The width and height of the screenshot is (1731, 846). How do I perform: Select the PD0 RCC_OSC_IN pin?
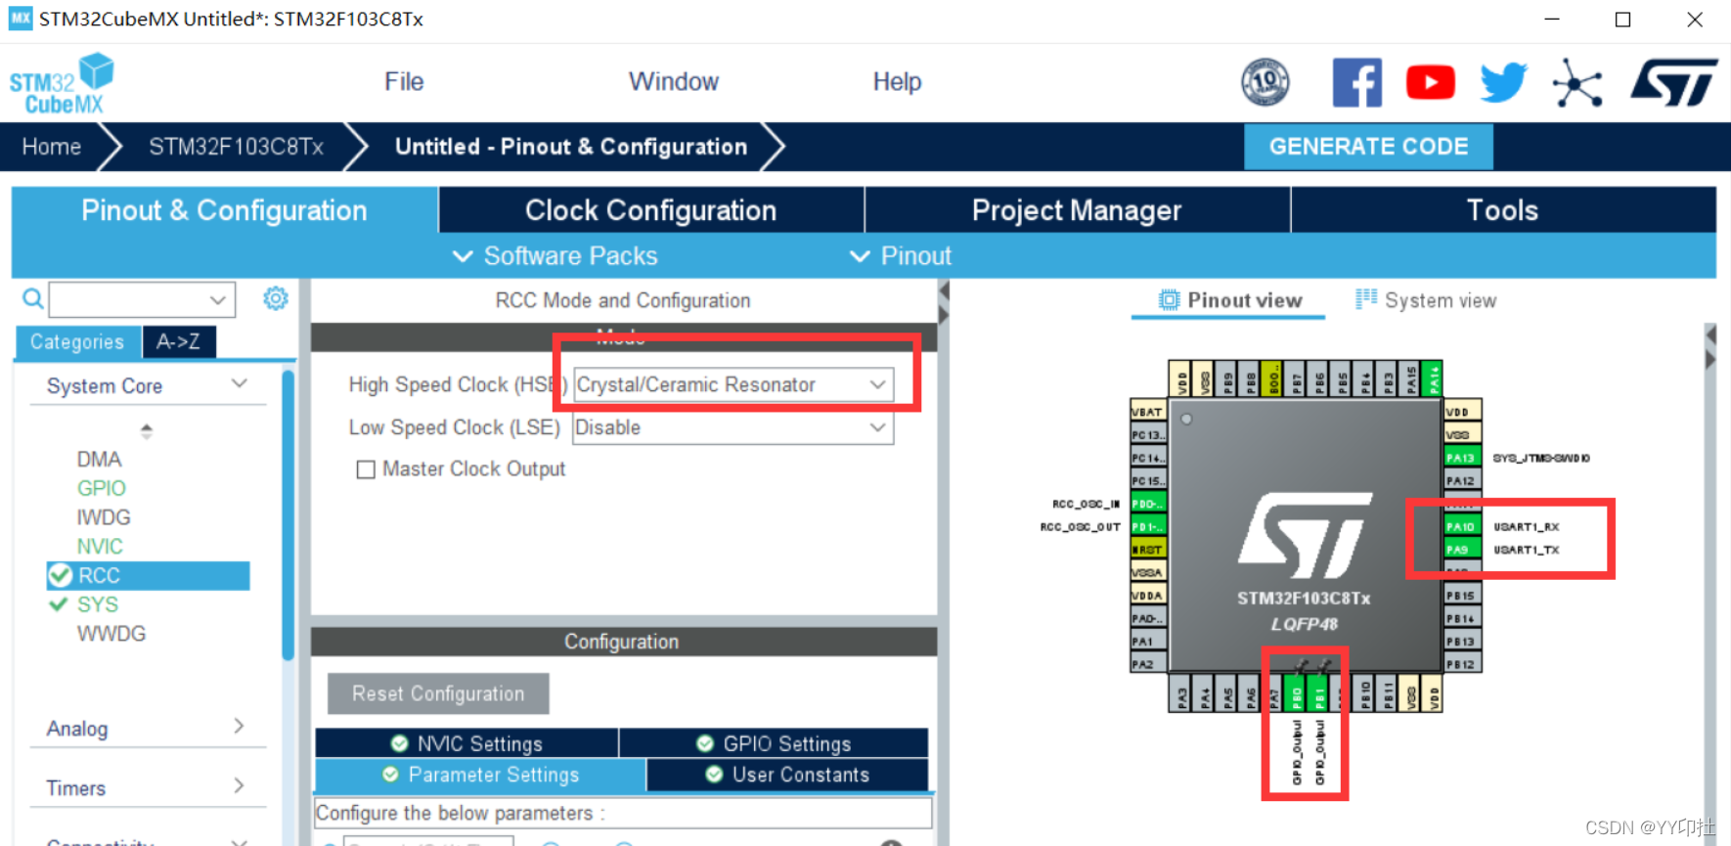(x=1148, y=504)
